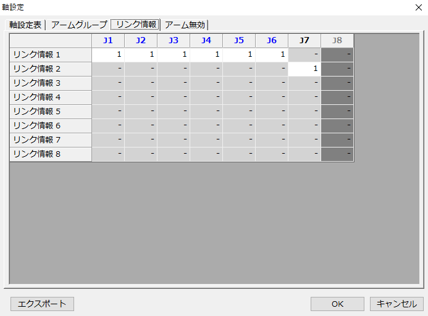Click the リンク情報 8 row header

(x=51, y=154)
